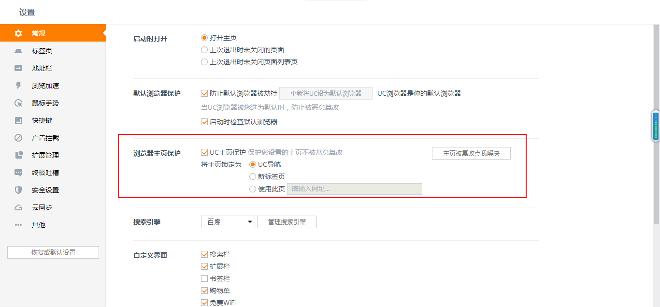
Task: Click the floating accelerator widget on right edge
Action: click(656, 126)
